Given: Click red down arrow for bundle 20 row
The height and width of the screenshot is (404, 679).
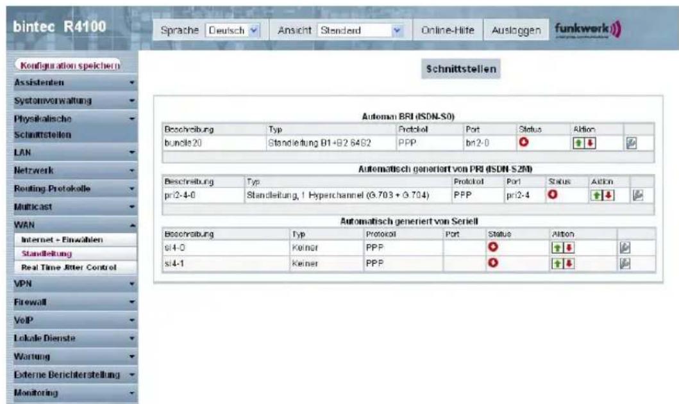Looking at the screenshot, I should point(590,143).
